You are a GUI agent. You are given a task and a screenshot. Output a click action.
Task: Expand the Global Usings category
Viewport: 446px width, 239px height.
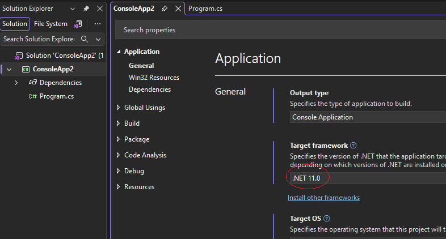pyautogui.click(x=119, y=108)
